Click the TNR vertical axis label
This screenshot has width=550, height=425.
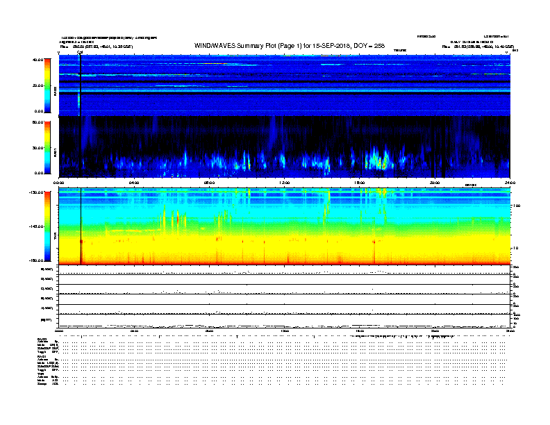tap(55, 236)
